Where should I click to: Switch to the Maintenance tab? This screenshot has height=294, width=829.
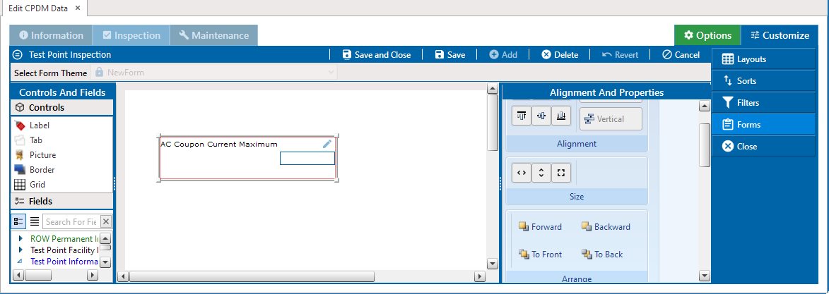coord(213,35)
